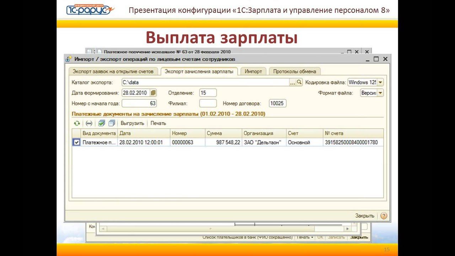Click the Платежное п... document type cell

pyautogui.click(x=99, y=143)
